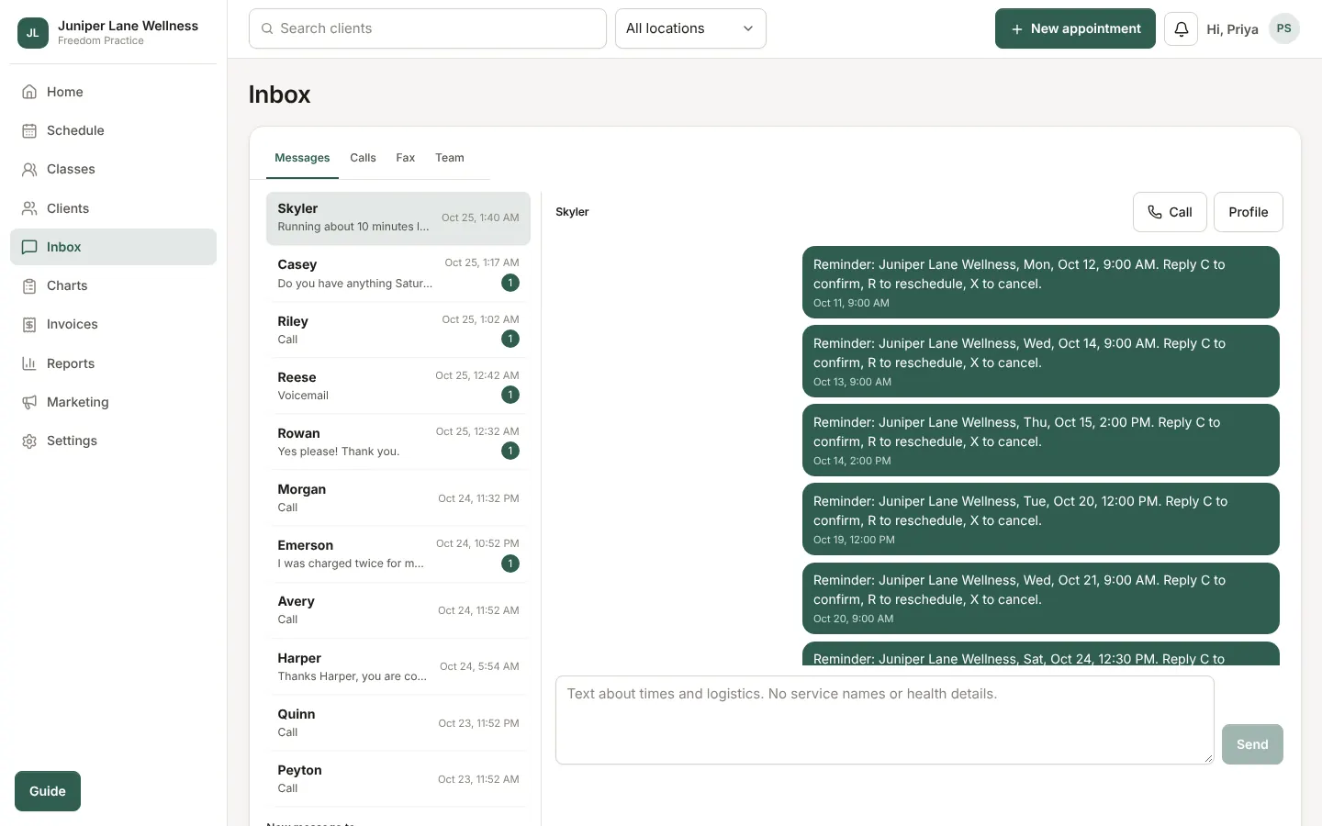The height and width of the screenshot is (826, 1322).
Task: Open Peyton's call entry
Action: (x=398, y=778)
